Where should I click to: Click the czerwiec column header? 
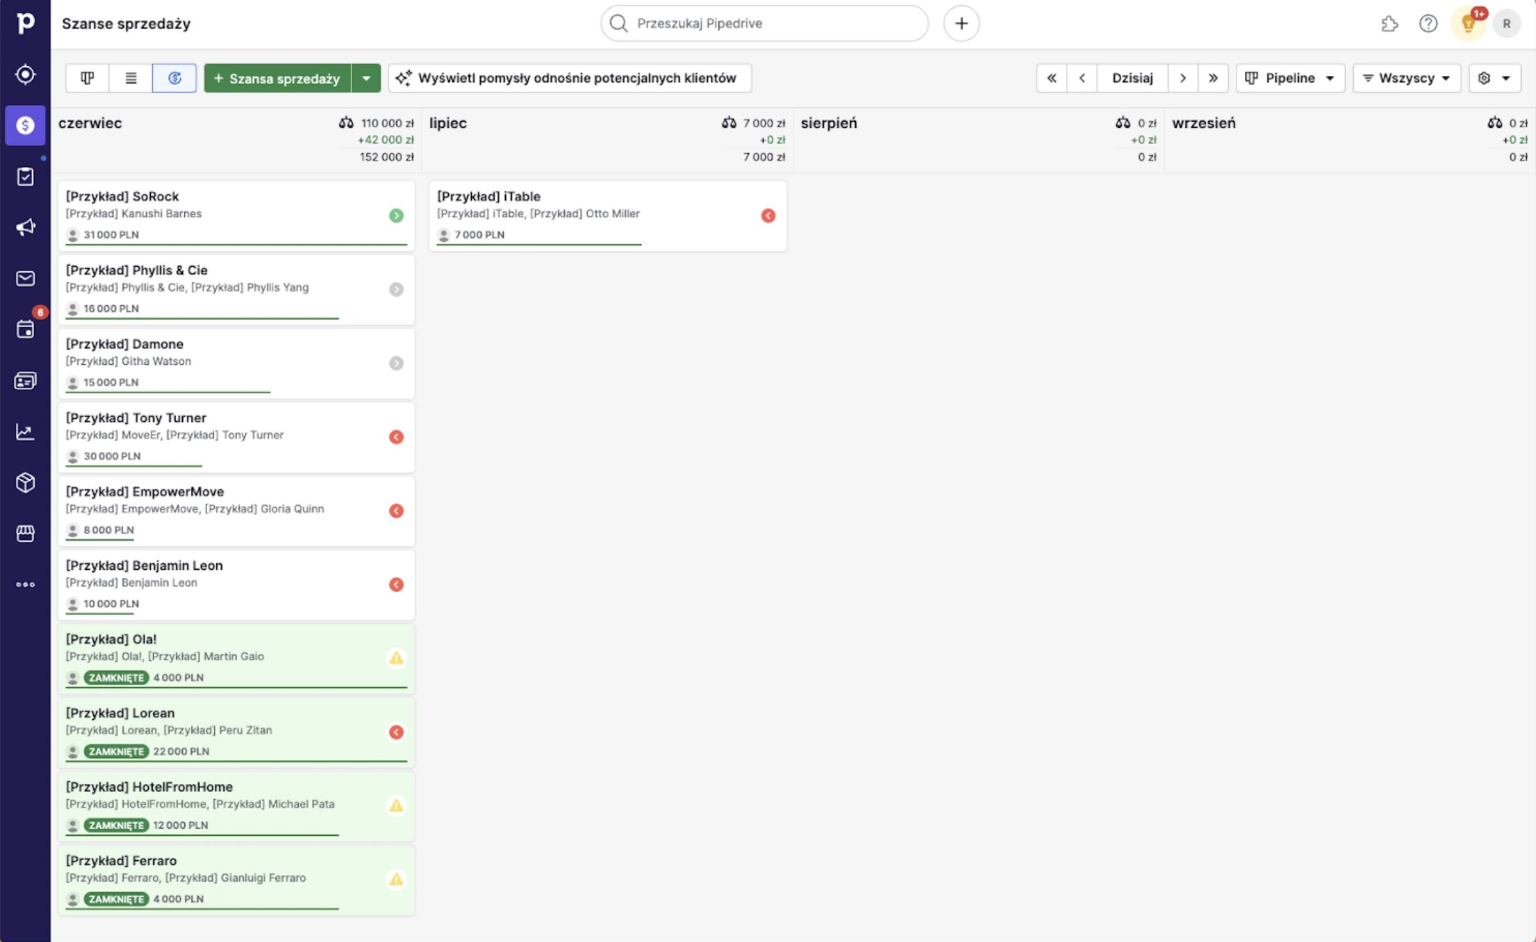click(90, 123)
